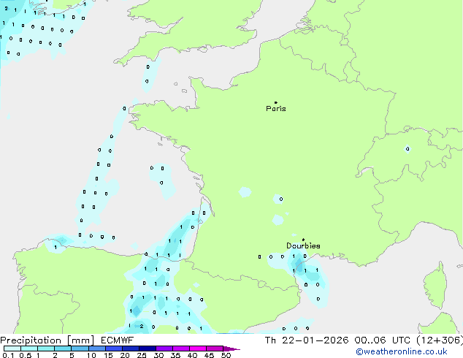Click the Dourbies city label
Image resolution: width=463 pixels, height=358 pixels.
(x=303, y=245)
